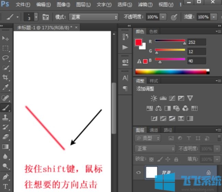Open the layer filter 类型 dropdown
This screenshot has width=222, height=192.
pyautogui.click(x=148, y=138)
